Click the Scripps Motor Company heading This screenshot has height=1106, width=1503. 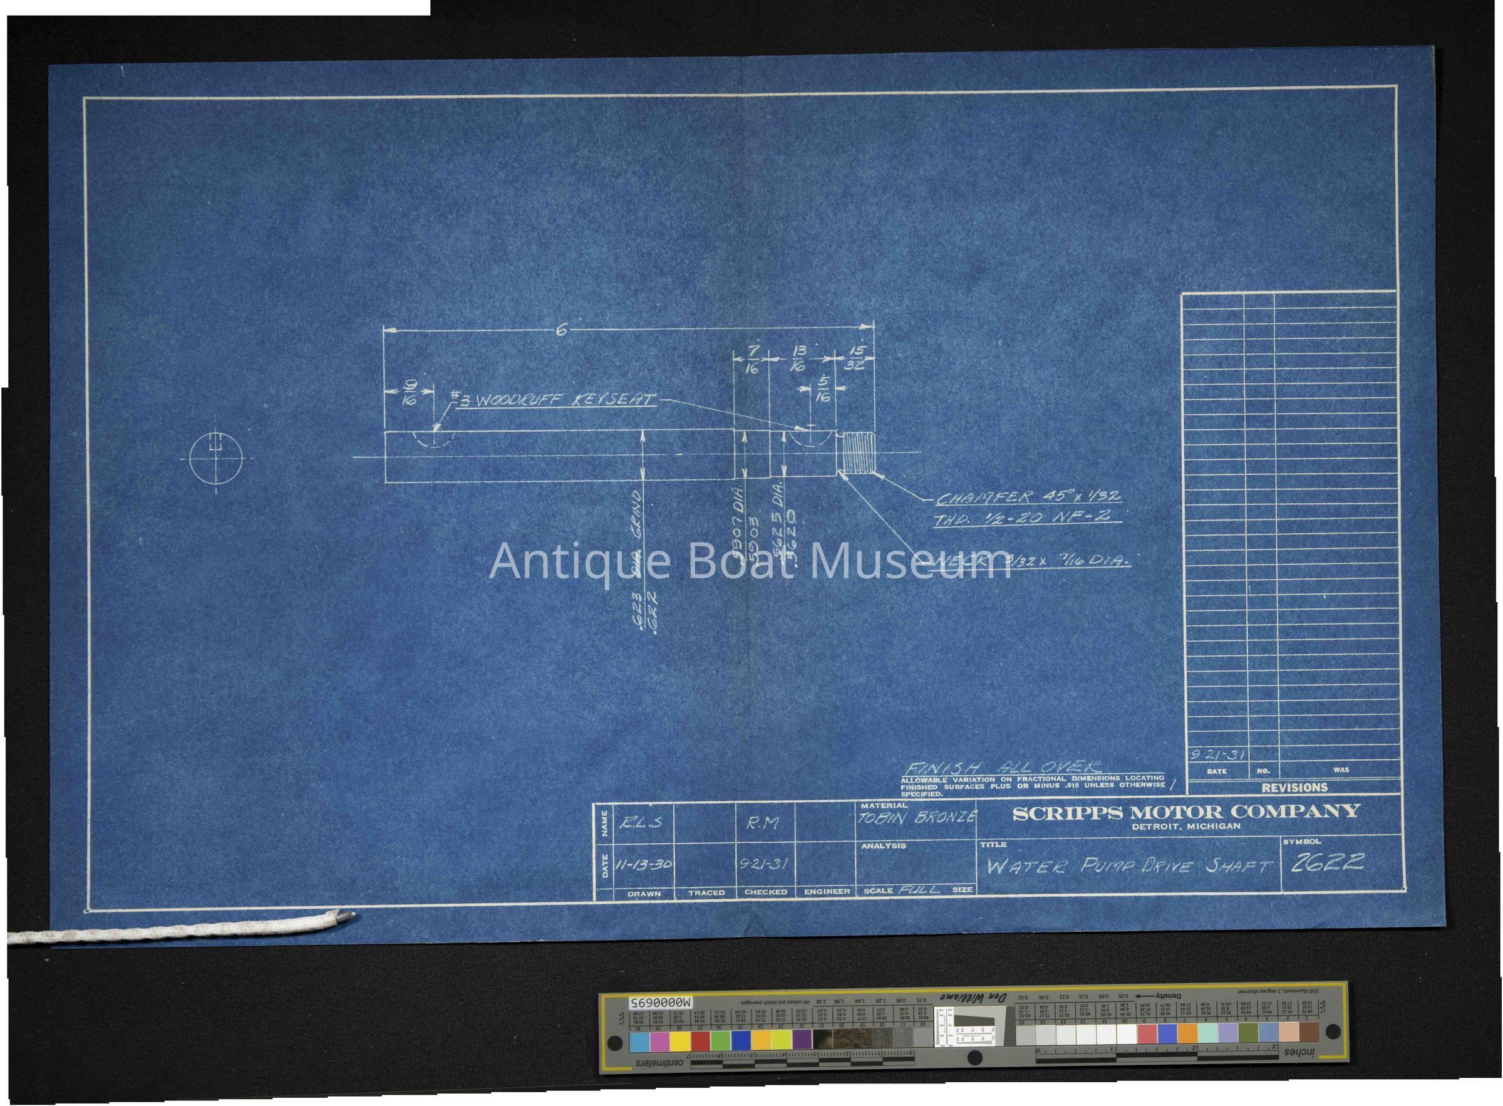coord(1185,812)
